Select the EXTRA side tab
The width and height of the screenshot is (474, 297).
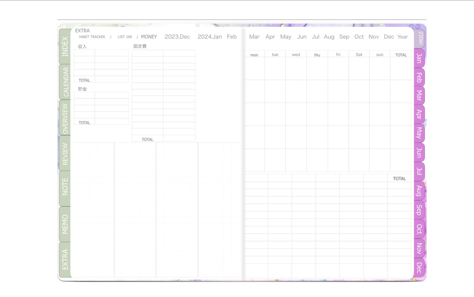pyautogui.click(x=64, y=257)
